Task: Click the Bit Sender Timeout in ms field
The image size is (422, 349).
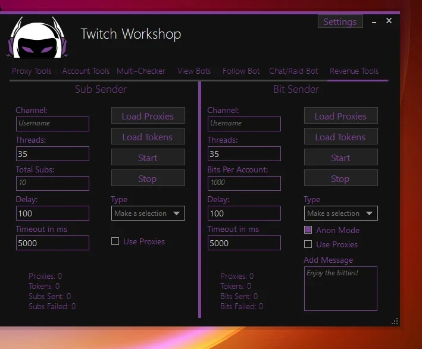Action: (x=244, y=243)
